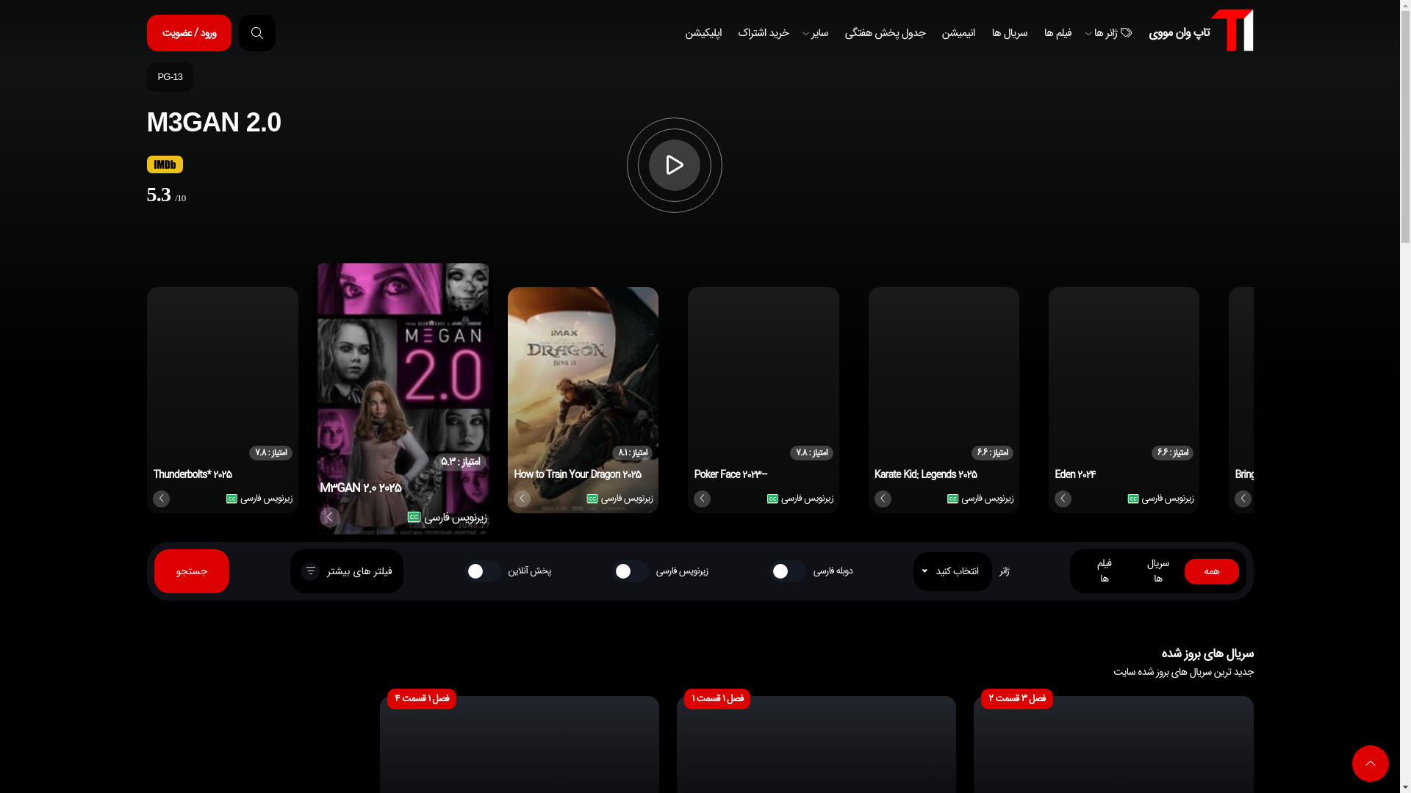The image size is (1411, 793).
Task: Click the 'سریال های بروز شده' section heading
Action: (x=1207, y=653)
